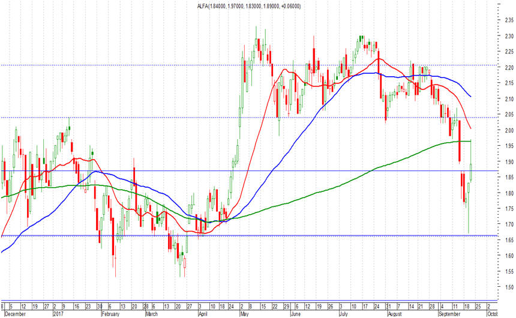Viewport: 516px width, 318px height.
Task: Click the September month label
Action: point(449,314)
